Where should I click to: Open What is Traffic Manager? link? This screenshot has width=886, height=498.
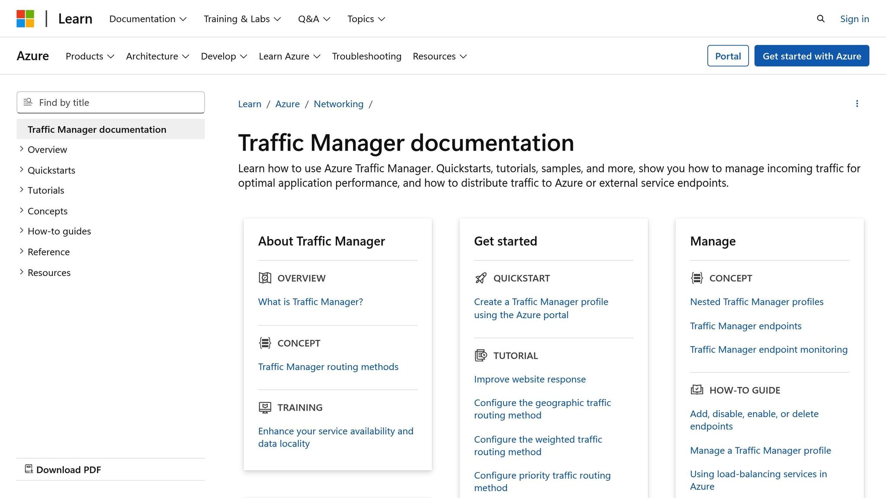(x=310, y=302)
